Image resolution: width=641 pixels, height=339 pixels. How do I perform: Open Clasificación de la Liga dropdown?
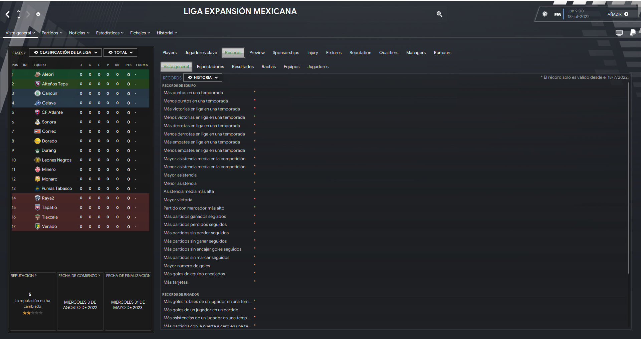point(66,52)
